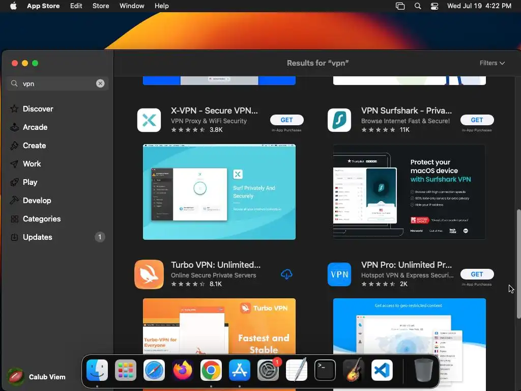Open TextEdit from the Dock

[x=297, y=370]
